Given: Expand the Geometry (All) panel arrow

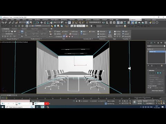Looking at the screenshot, I should pos(92,39).
